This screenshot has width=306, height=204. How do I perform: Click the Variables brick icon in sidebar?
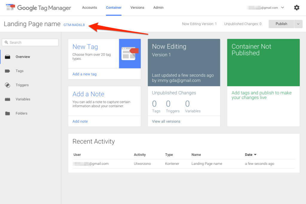click(7, 99)
